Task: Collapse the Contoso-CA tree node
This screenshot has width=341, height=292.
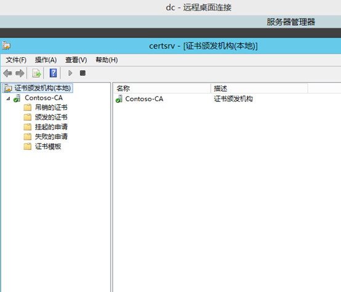Action: [x=8, y=99]
